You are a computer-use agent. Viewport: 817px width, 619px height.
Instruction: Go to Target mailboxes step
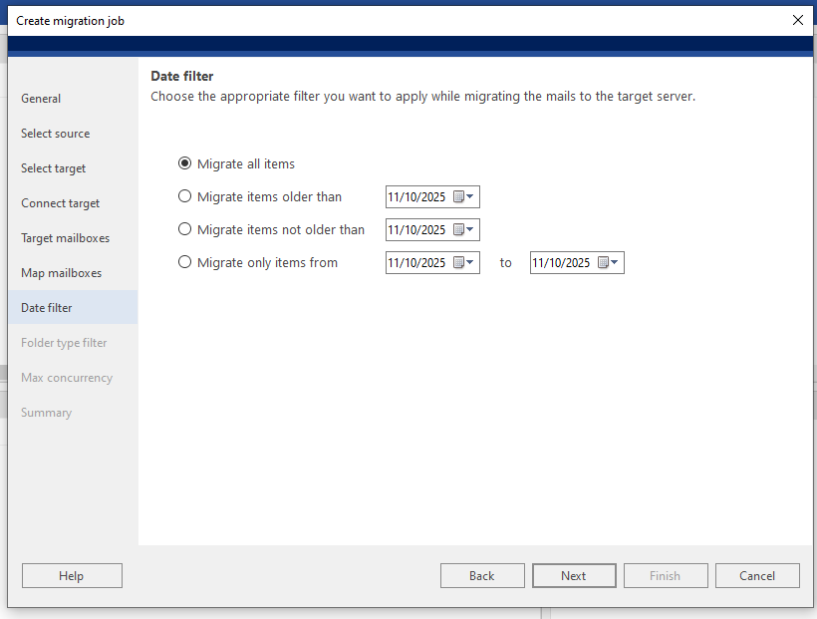click(65, 238)
